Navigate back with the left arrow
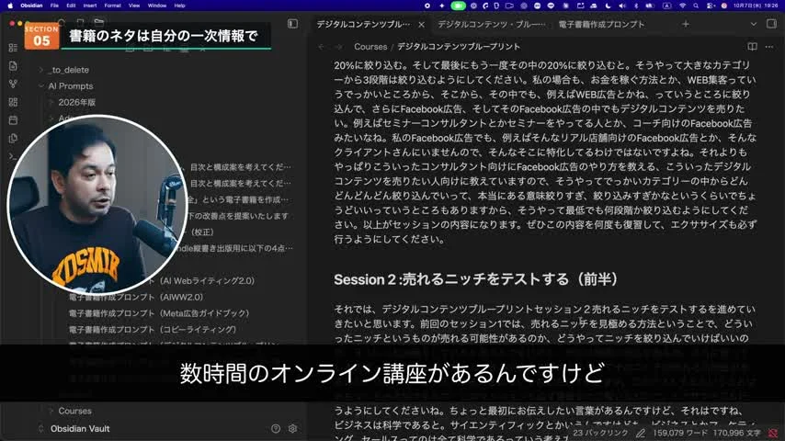This screenshot has width=785, height=441. [x=322, y=47]
